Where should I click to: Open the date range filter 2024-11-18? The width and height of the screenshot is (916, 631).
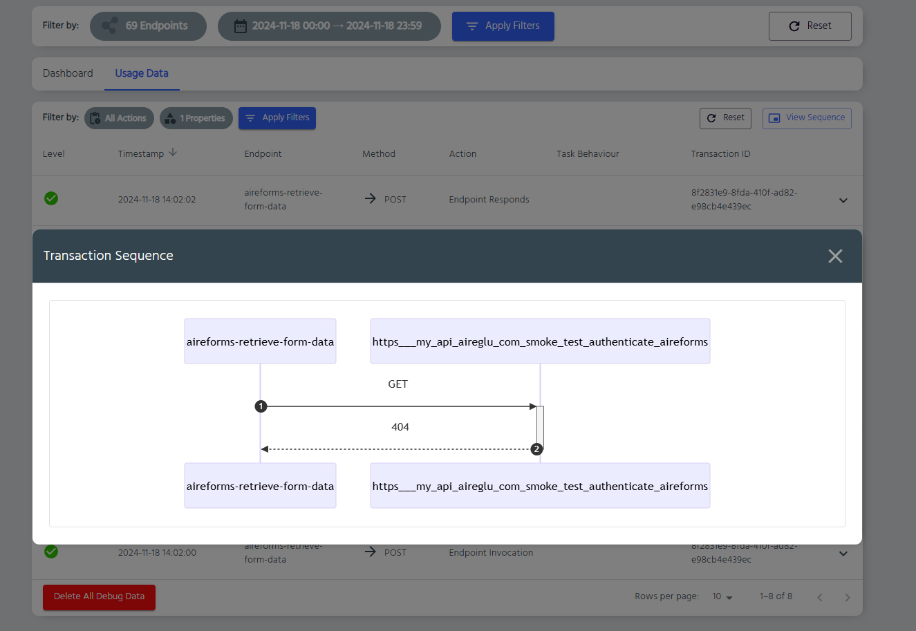coord(329,26)
